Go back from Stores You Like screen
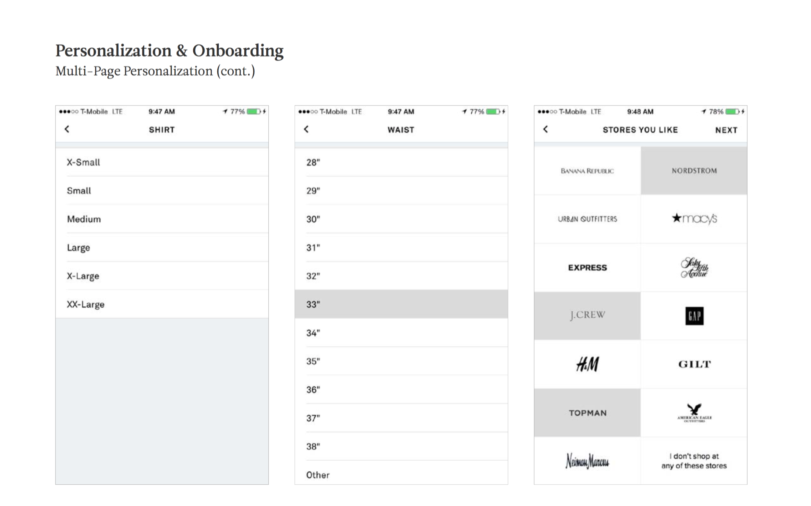Image resolution: width=811 pixels, height=506 pixels. tap(545, 129)
